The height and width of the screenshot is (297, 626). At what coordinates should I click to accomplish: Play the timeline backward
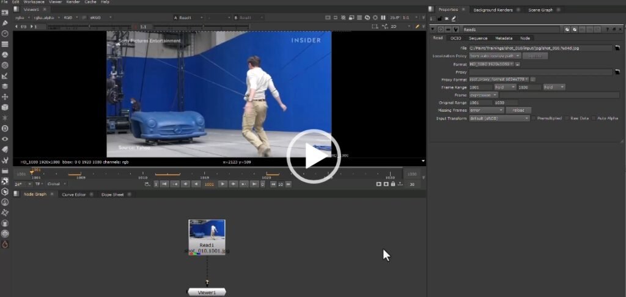tap(196, 184)
